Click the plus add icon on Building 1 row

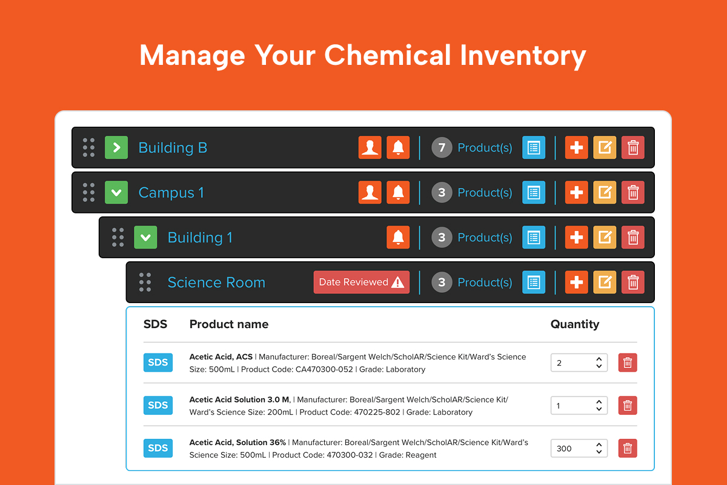(576, 237)
